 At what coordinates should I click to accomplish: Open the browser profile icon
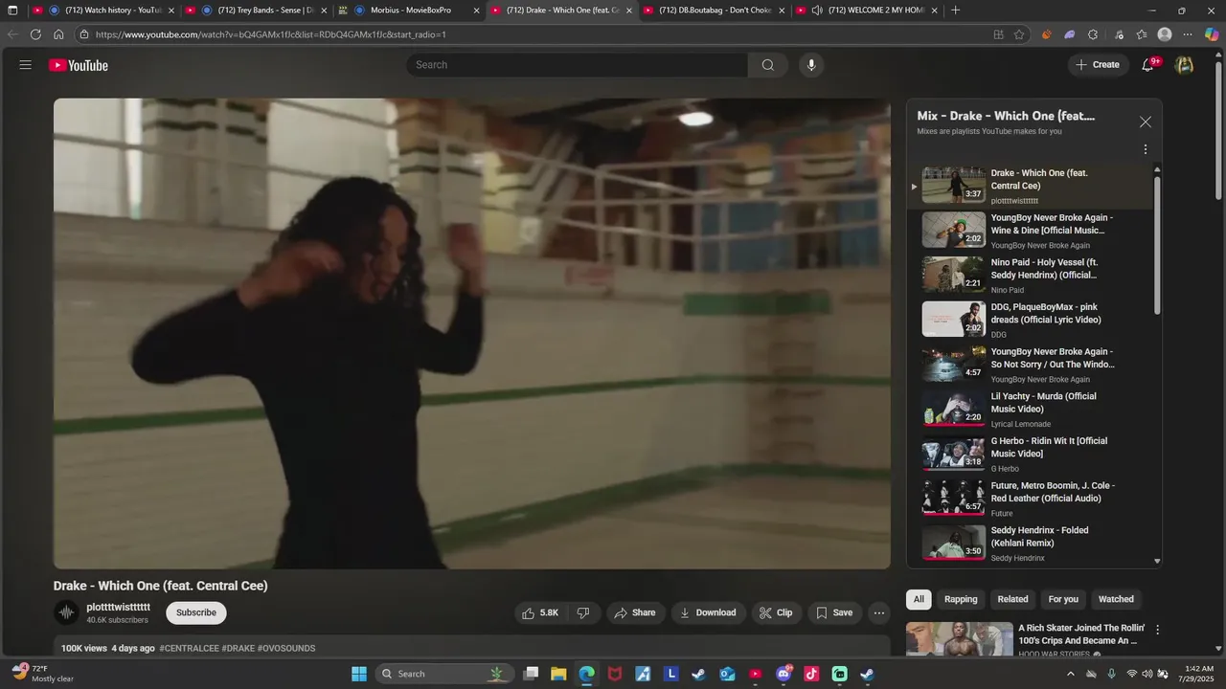tap(1165, 34)
